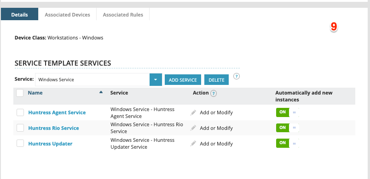
Task: Open the Huntress Updater link
Action: [50, 144]
